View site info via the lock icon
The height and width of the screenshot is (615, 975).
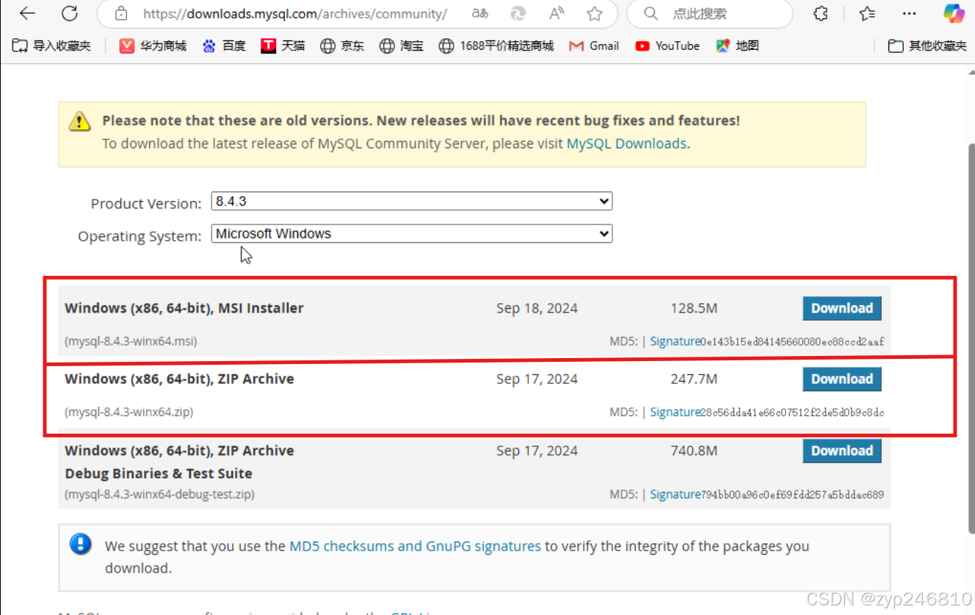121,13
